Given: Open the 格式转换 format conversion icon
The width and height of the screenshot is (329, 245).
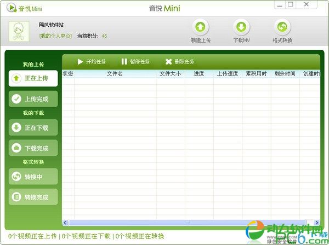Looking at the screenshot, I should (282, 27).
